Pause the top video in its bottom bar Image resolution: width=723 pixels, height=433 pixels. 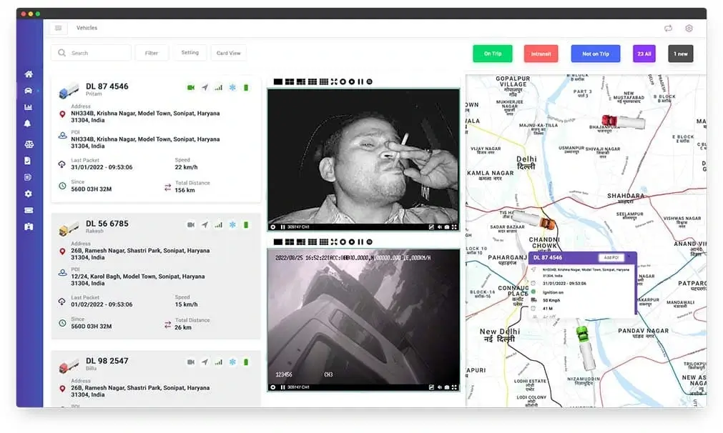(282, 227)
